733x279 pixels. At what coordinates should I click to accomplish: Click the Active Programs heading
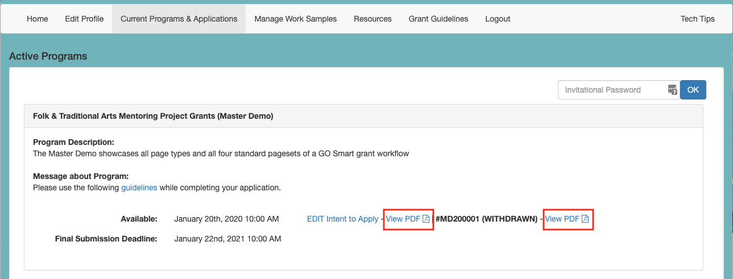[48, 56]
